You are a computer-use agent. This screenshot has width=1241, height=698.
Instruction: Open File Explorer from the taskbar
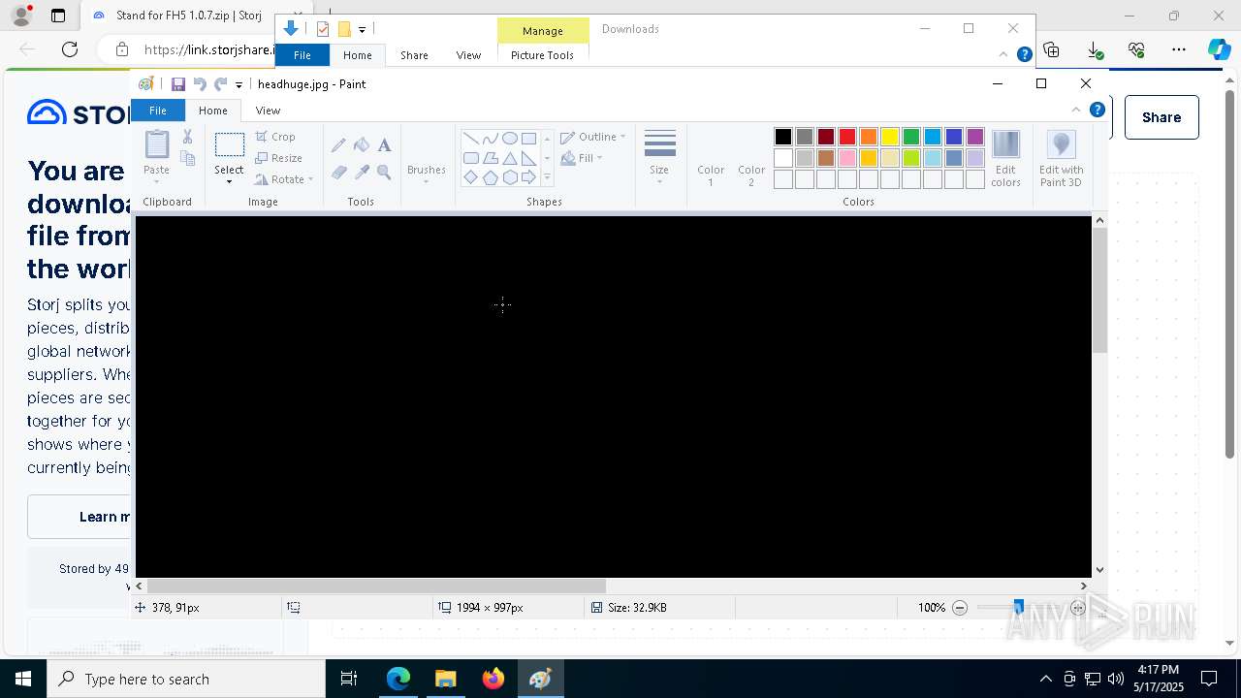click(446, 679)
